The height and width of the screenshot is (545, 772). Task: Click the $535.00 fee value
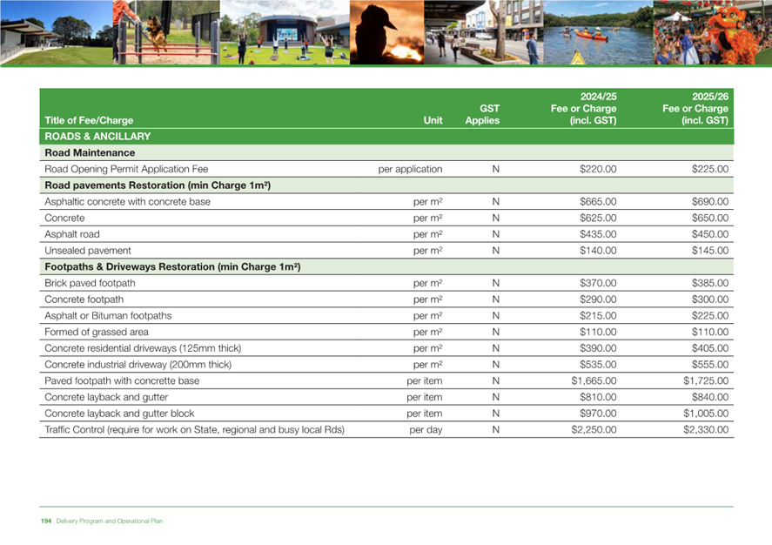coord(598,364)
